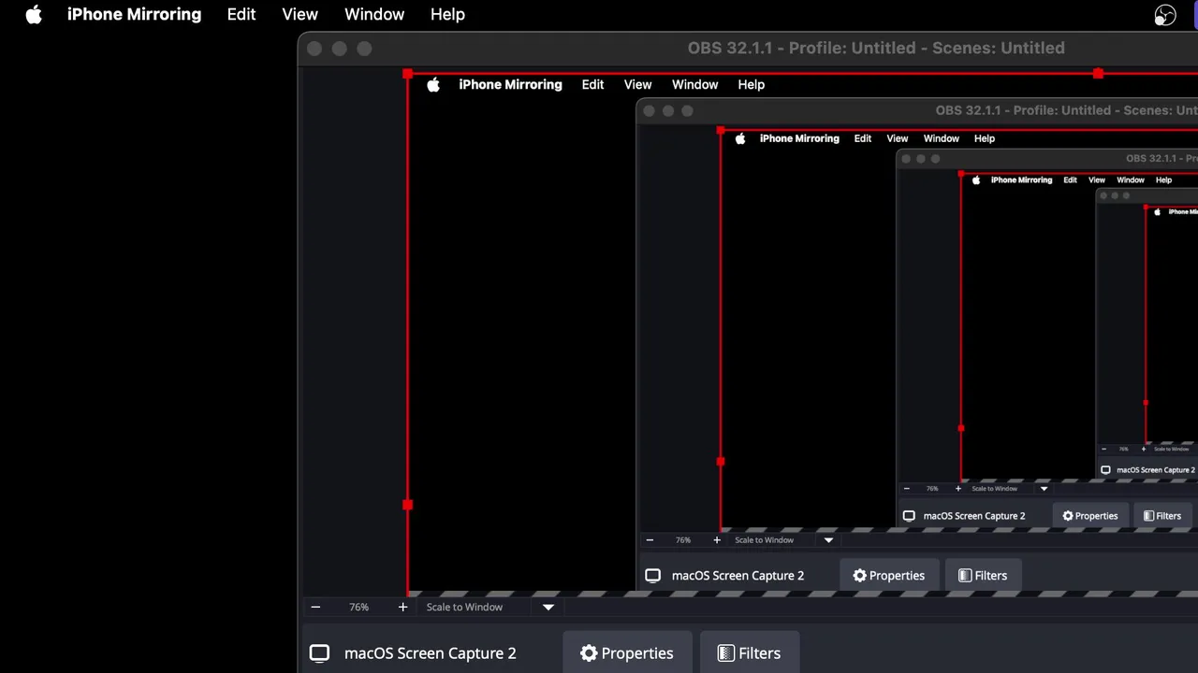Open Properties in the bottom source toolbar
Image resolution: width=1198 pixels, height=673 pixels.
click(626, 653)
